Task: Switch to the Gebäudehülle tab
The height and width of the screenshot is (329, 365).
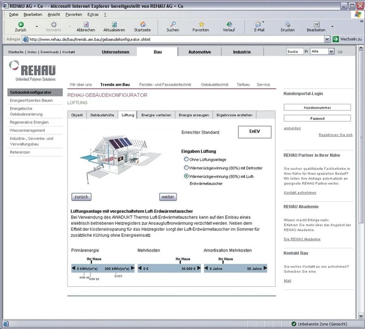Action: [101, 114]
